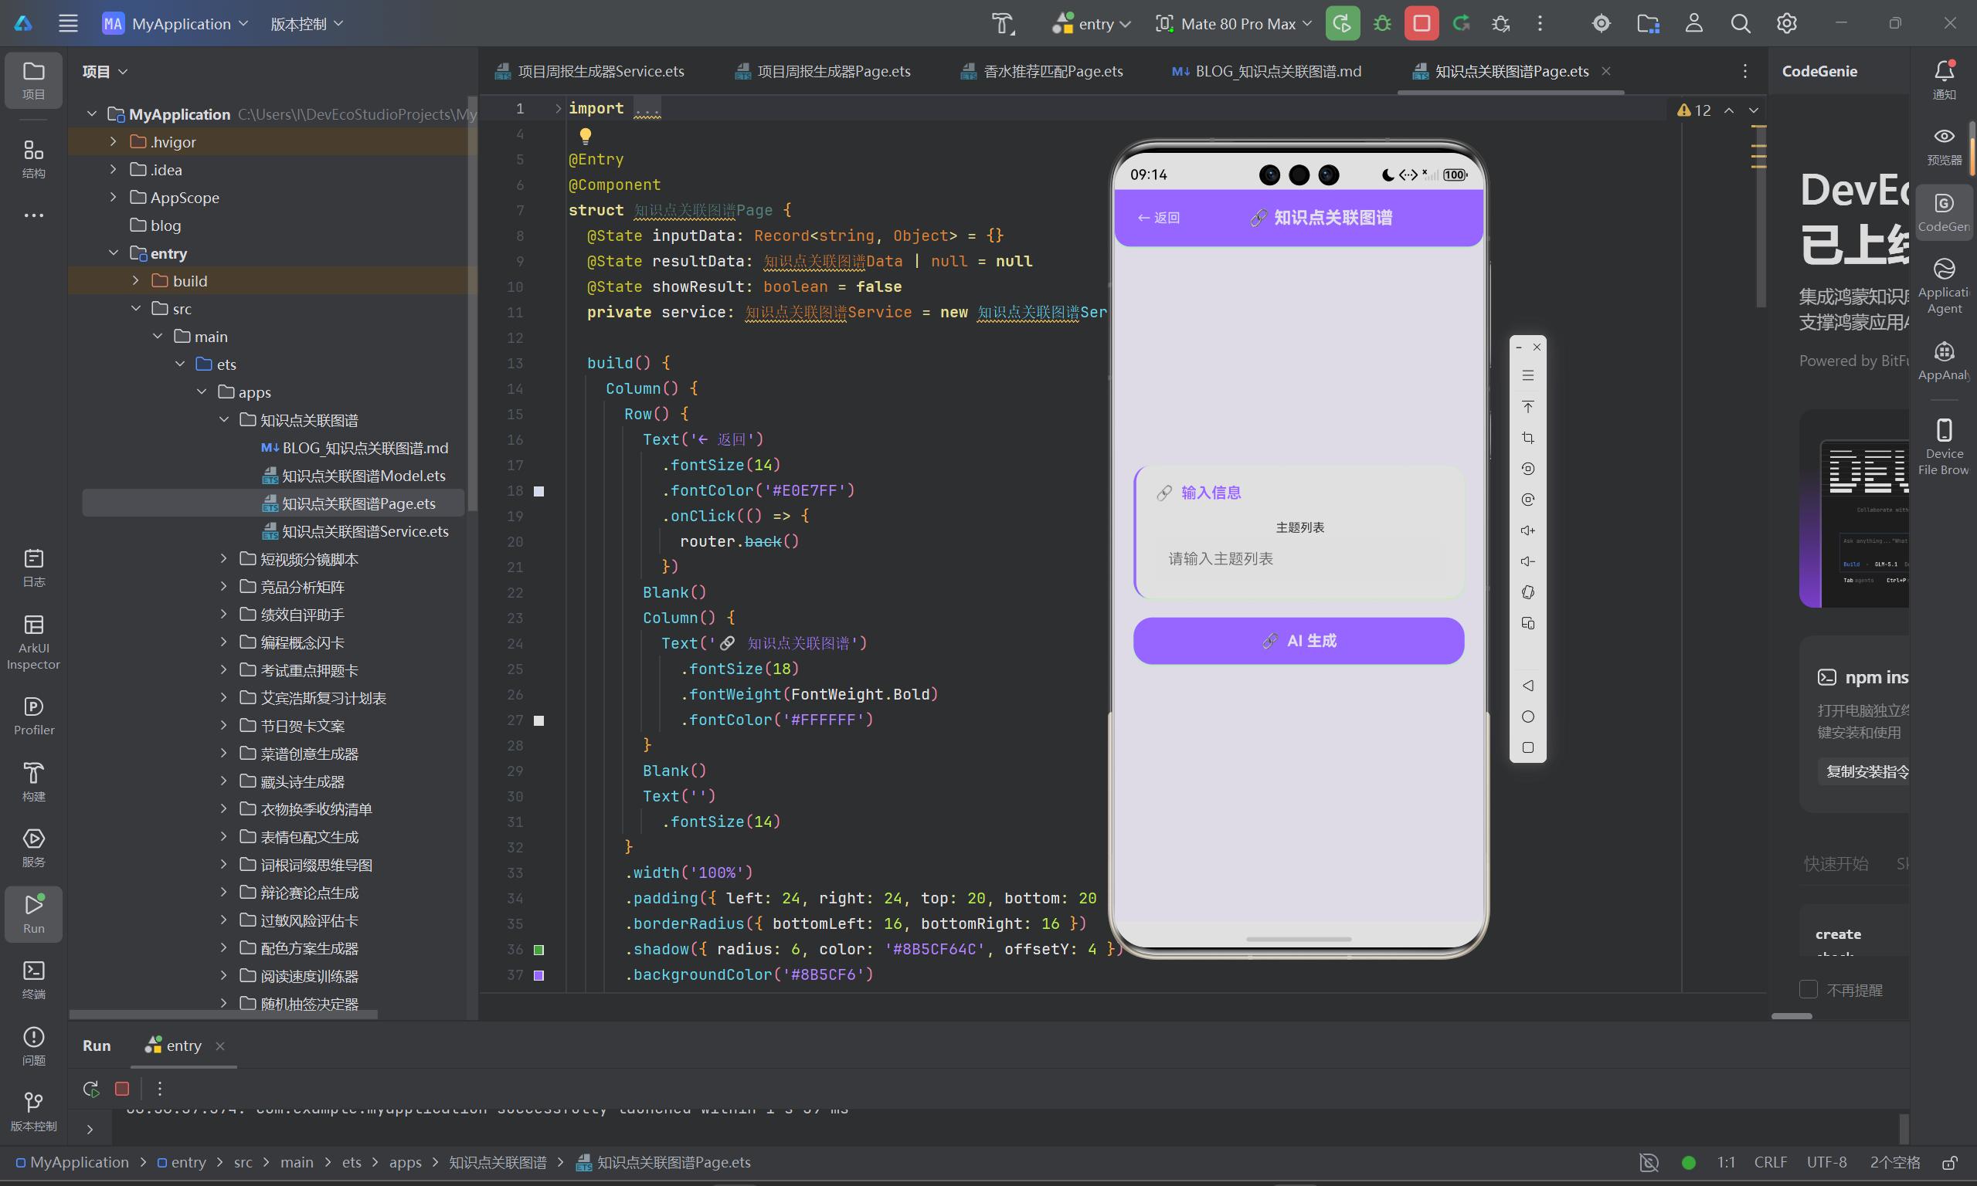Image resolution: width=1977 pixels, height=1186 pixels.
Task: Open the Structure tool window
Action: tap(33, 159)
